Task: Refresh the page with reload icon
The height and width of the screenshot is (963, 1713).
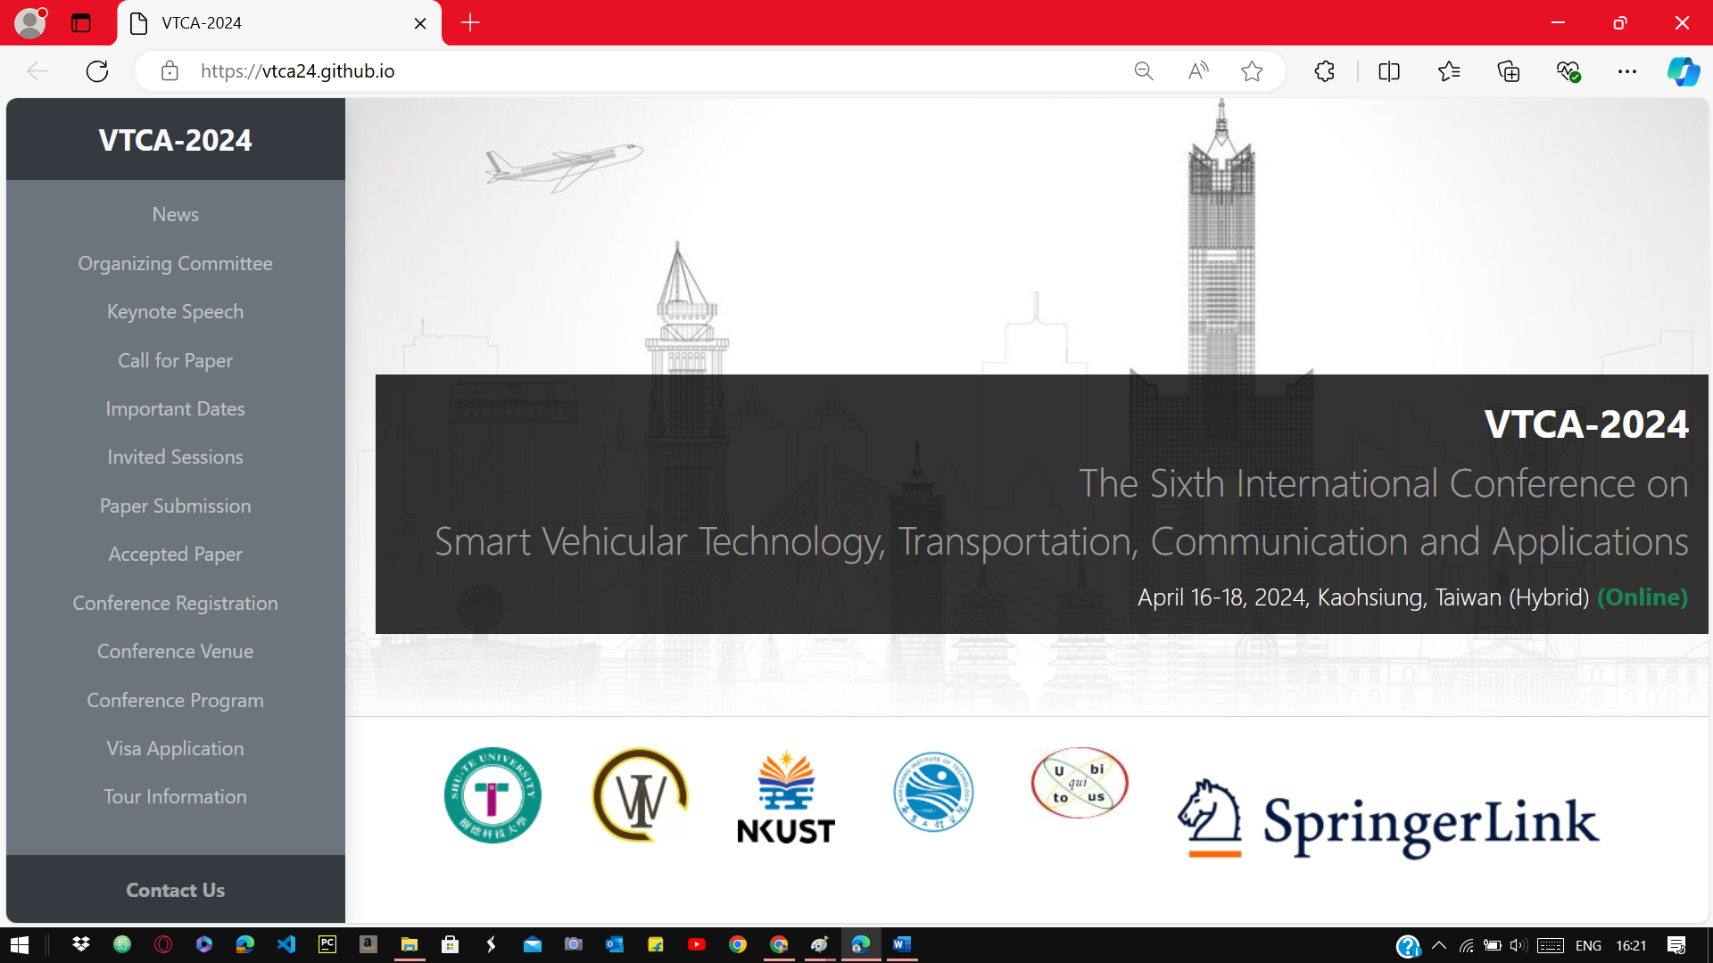Action: 97,71
